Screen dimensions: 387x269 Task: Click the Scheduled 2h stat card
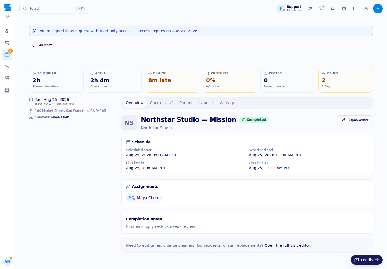click(x=56, y=80)
